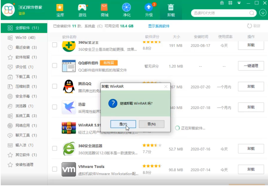Select the 腾讯QQ row checkbox
Viewport: 268px width, 186px height.
[55, 87]
